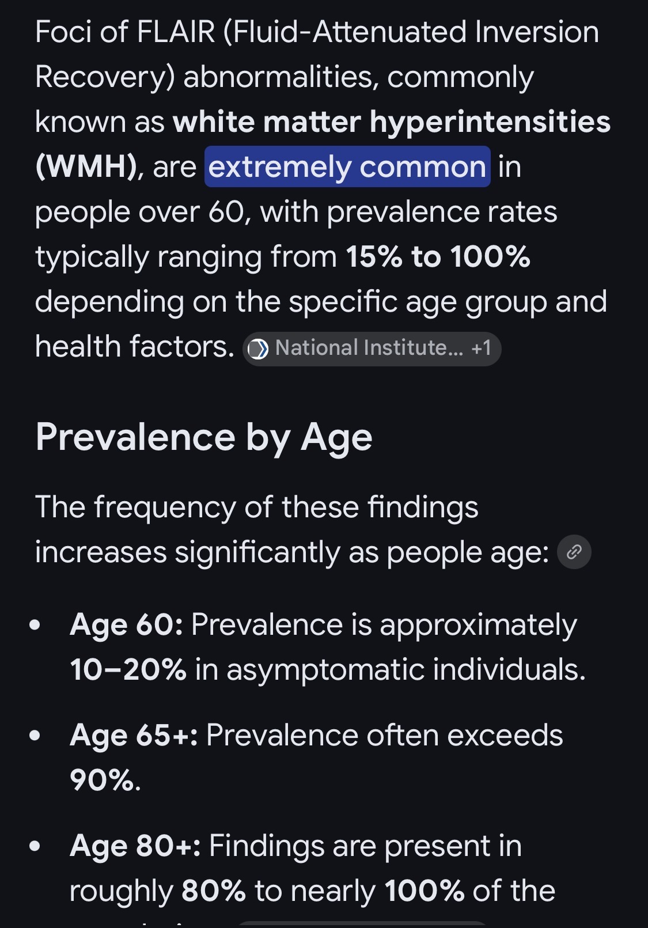Tap bold "white matter hyperintensities" text
The image size is (648, 928).
[x=392, y=122]
